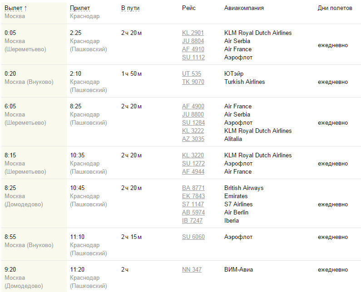This screenshot has width=361, height=292.
Task: Click Emirates flight EK 7843
Action: click(193, 196)
